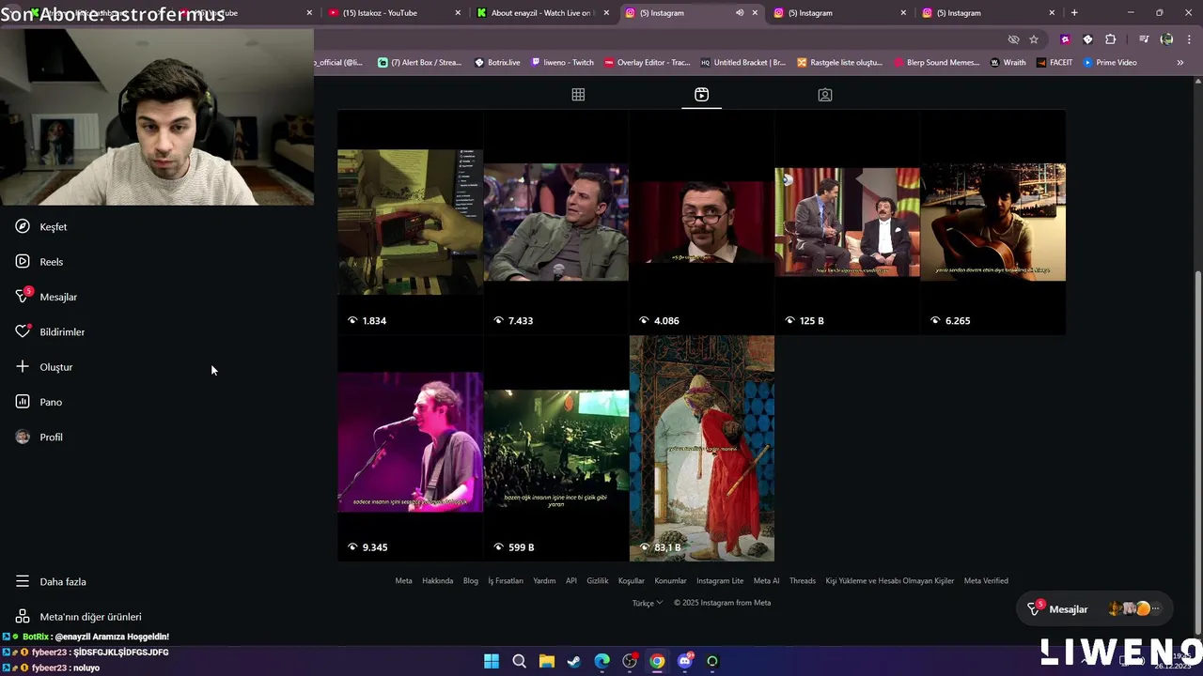Image resolution: width=1203 pixels, height=676 pixels.
Task: Open the Chrome profile avatar
Action: pos(1166,39)
